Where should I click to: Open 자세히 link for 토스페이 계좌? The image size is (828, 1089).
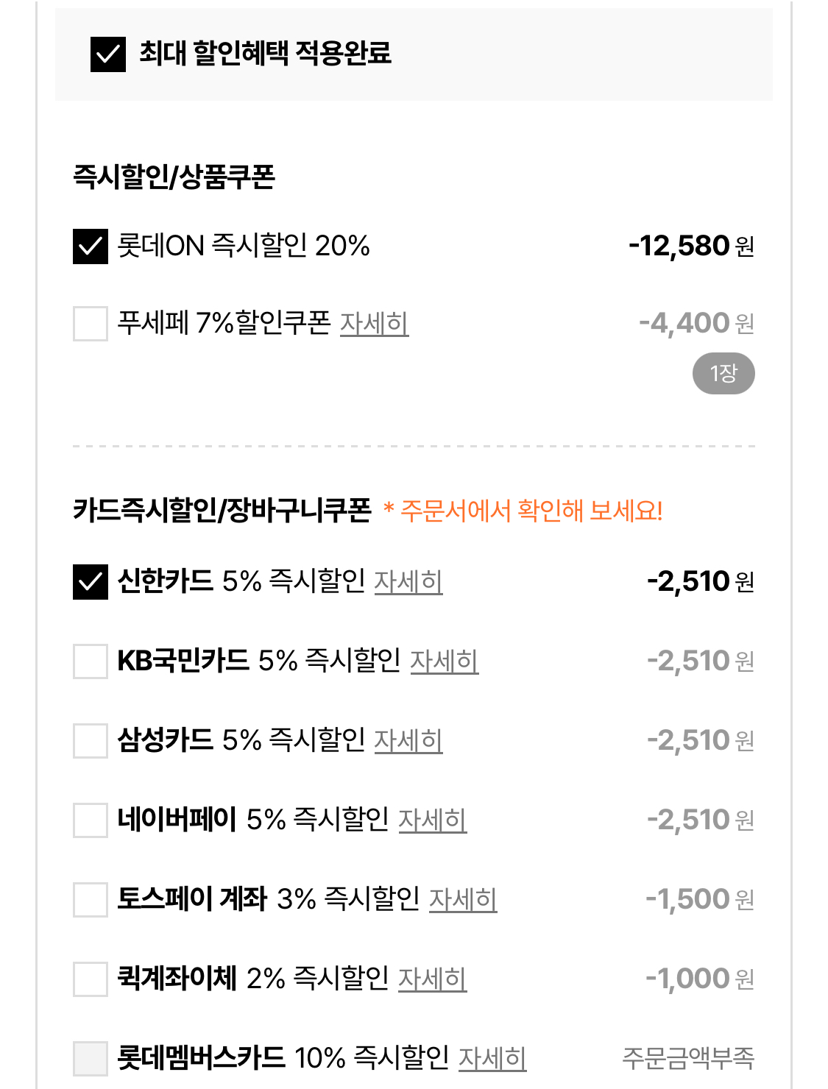point(463,900)
